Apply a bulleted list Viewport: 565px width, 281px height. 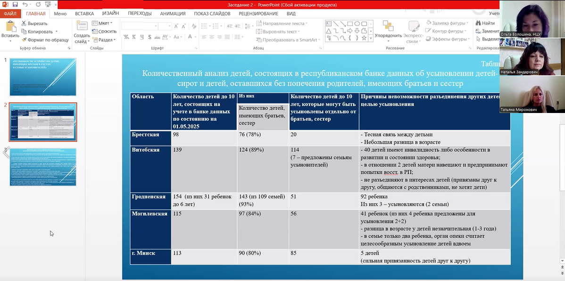205,26
